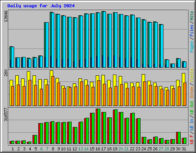Click the cyan files bar for day 17

pos(105,40)
